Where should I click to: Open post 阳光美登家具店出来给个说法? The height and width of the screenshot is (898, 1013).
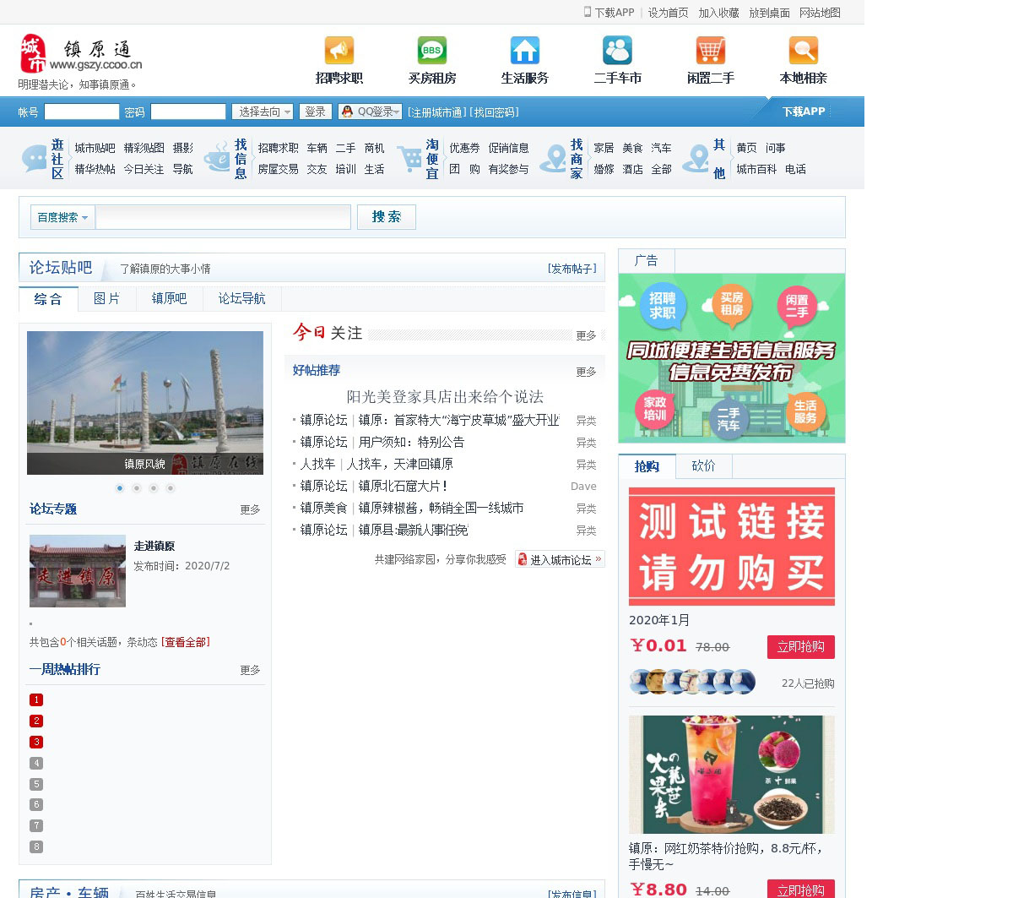(445, 397)
